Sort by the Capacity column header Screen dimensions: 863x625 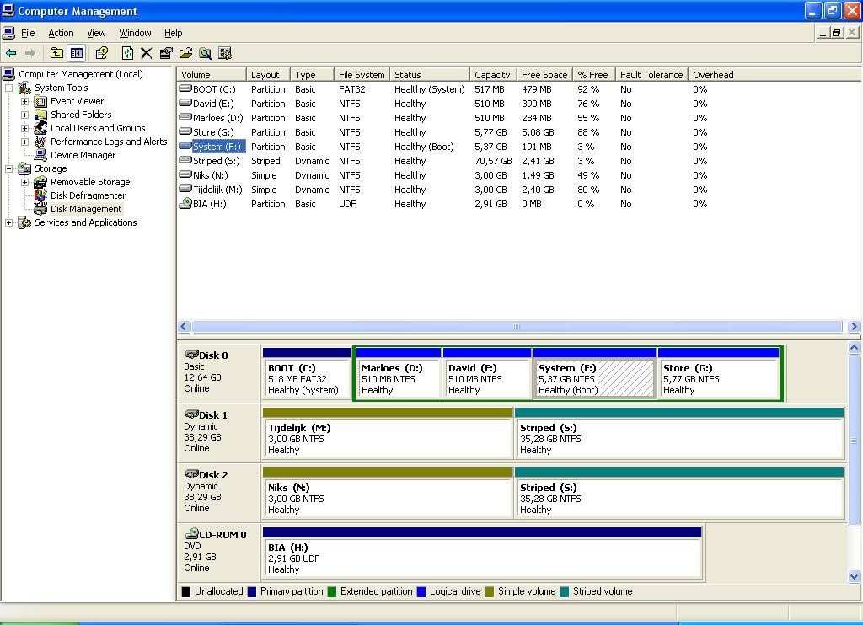[492, 75]
